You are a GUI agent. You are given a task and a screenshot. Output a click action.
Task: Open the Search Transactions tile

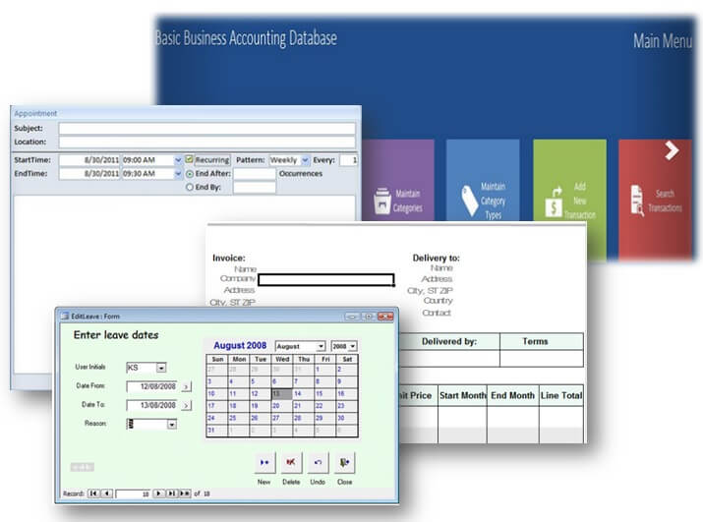click(655, 200)
